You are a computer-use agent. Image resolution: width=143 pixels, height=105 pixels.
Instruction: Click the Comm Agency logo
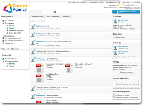tap(15, 8)
